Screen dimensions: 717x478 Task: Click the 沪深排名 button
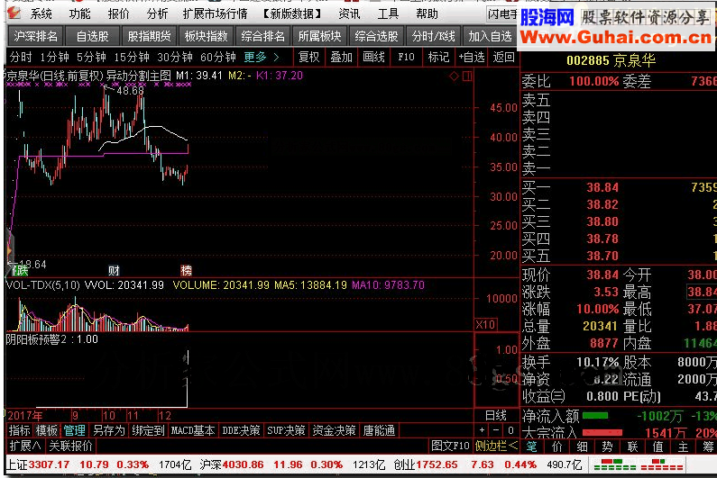[x=36, y=36]
